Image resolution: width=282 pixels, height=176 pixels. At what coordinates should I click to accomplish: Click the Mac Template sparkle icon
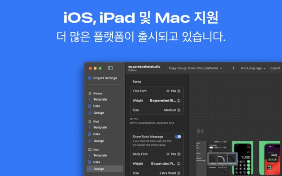click(x=89, y=155)
